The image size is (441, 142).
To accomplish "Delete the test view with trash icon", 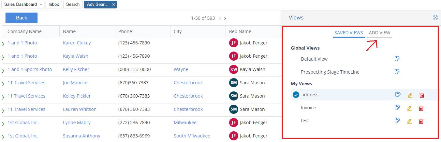I will tap(421, 121).
